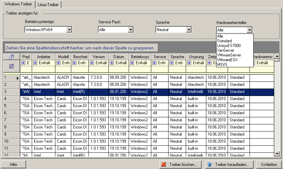Viewport: 283px width, 169px height.
Task: Click filter operator icon in Datum column
Action: (x=112, y=63)
